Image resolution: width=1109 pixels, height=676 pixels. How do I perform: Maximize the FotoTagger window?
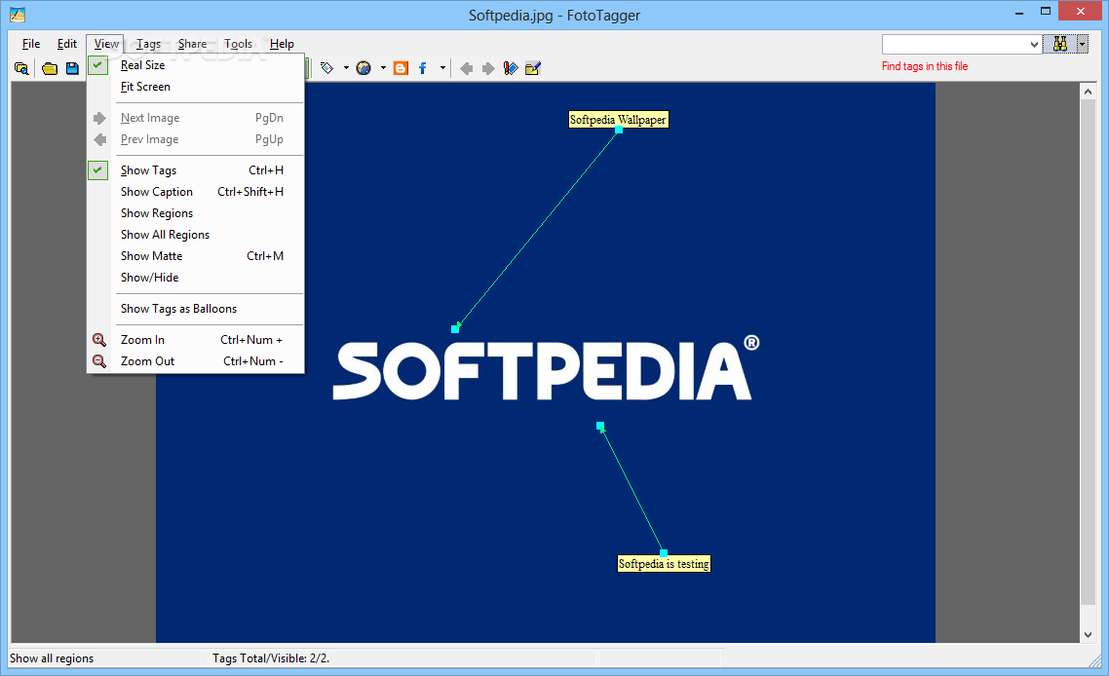point(1046,12)
